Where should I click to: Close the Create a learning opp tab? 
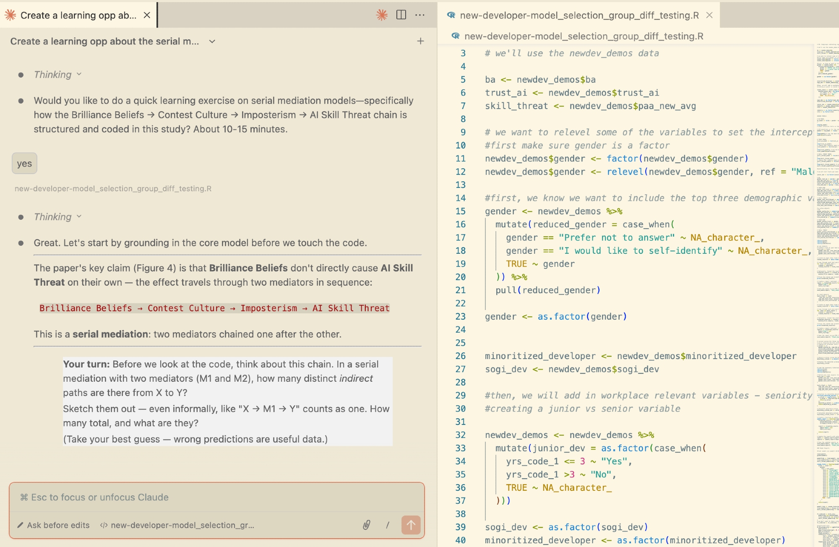coord(147,15)
